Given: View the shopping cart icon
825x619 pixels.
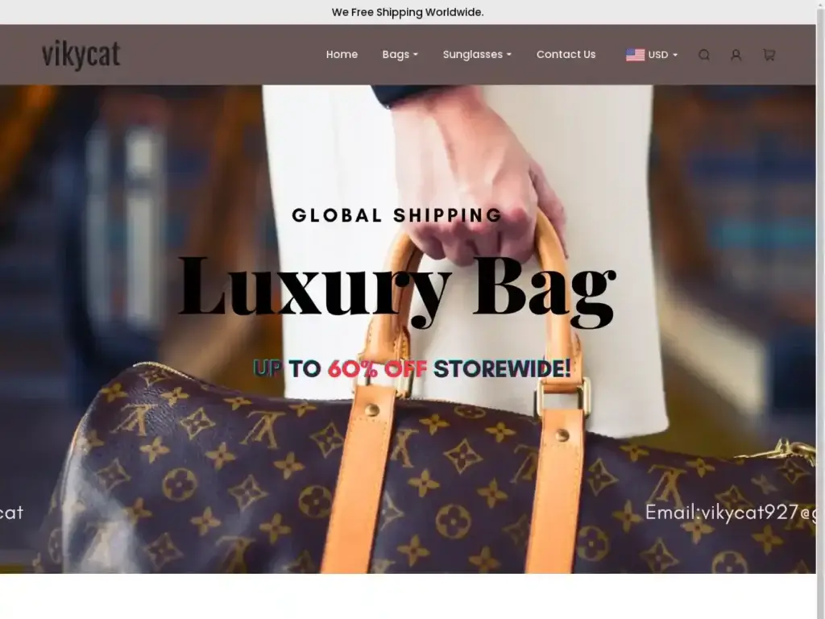Looking at the screenshot, I should click(x=769, y=55).
